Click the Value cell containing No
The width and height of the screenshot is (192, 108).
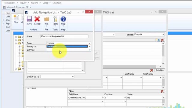point(145,98)
